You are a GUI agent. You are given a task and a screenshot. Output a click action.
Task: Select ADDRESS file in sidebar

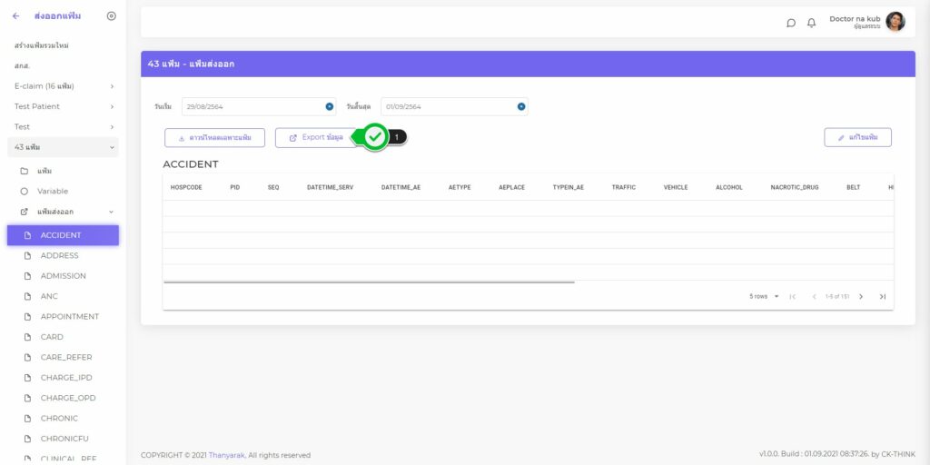[59, 255]
